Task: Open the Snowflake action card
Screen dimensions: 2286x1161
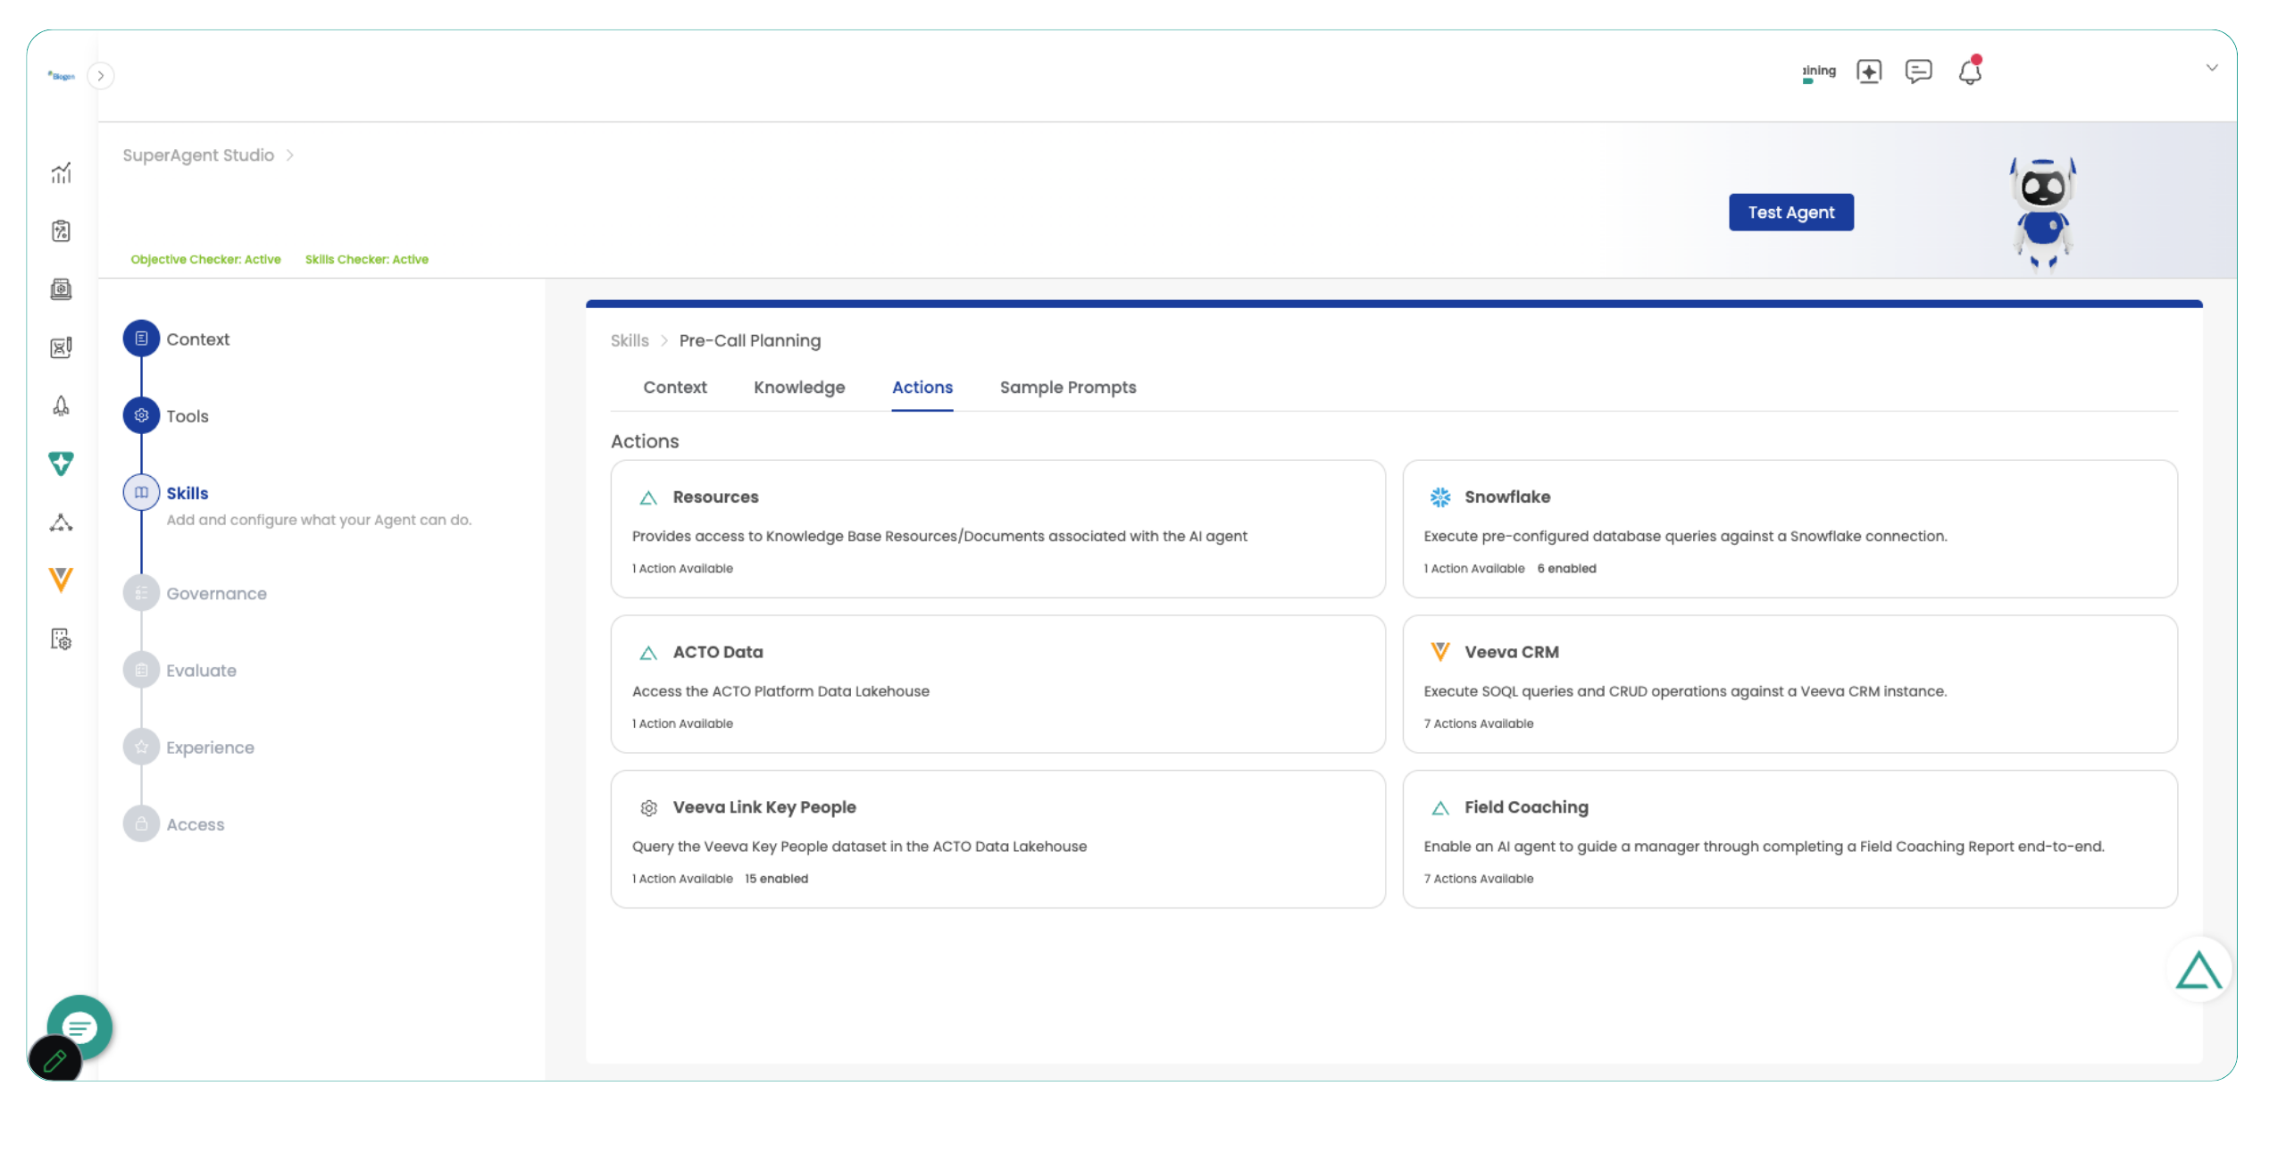Action: point(1790,529)
